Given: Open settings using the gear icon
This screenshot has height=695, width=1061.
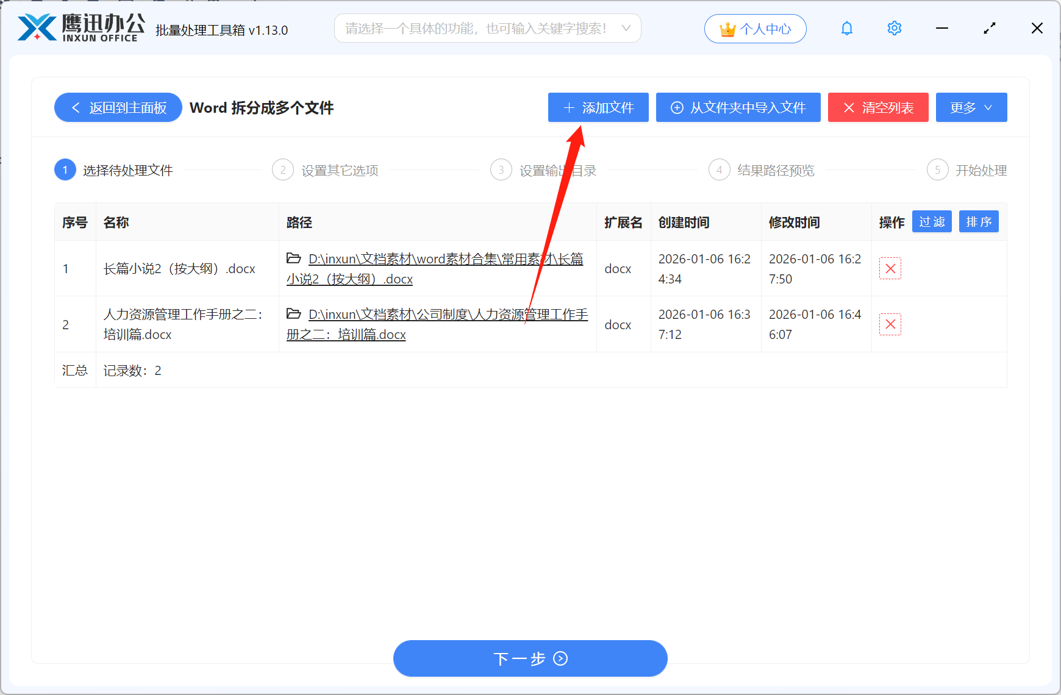Looking at the screenshot, I should point(894,28).
